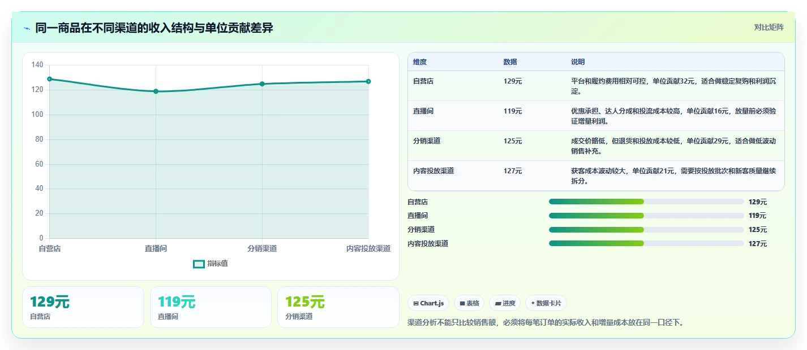This screenshot has width=807, height=350.
Task: Click the 内容投放渠道 data point on the line chart
Action: pyautogui.click(x=368, y=81)
